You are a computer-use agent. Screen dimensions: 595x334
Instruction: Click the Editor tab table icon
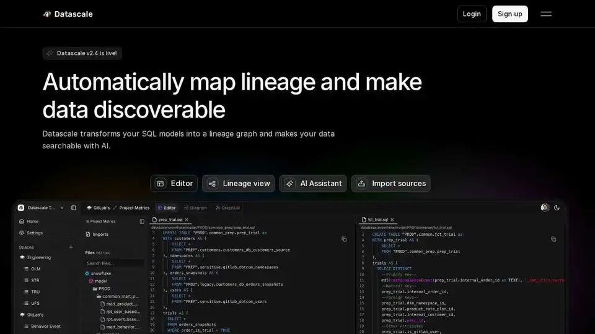161,184
